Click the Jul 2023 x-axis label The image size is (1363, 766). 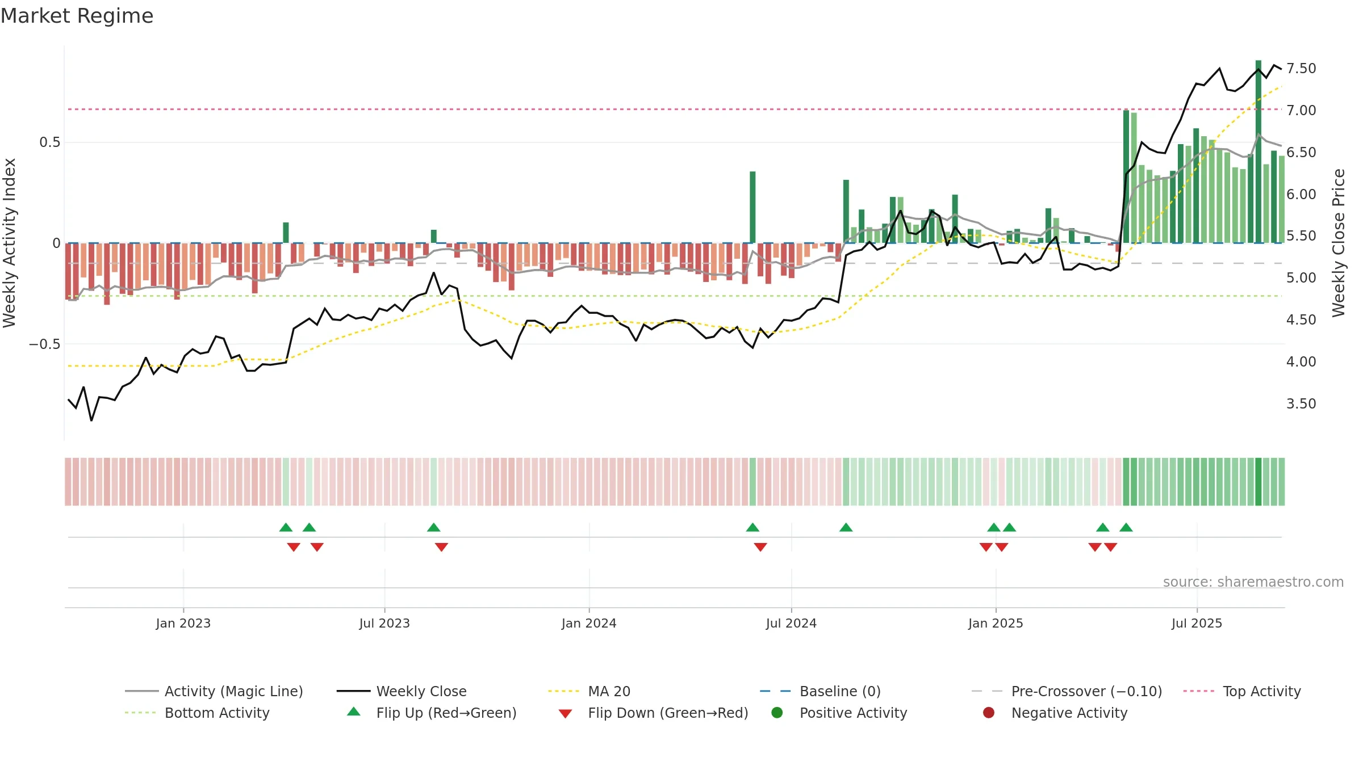tap(384, 623)
